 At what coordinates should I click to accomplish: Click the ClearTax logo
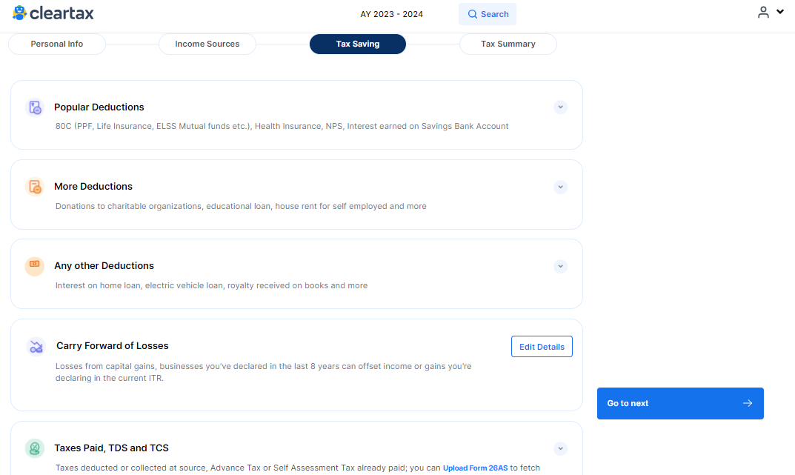(53, 13)
